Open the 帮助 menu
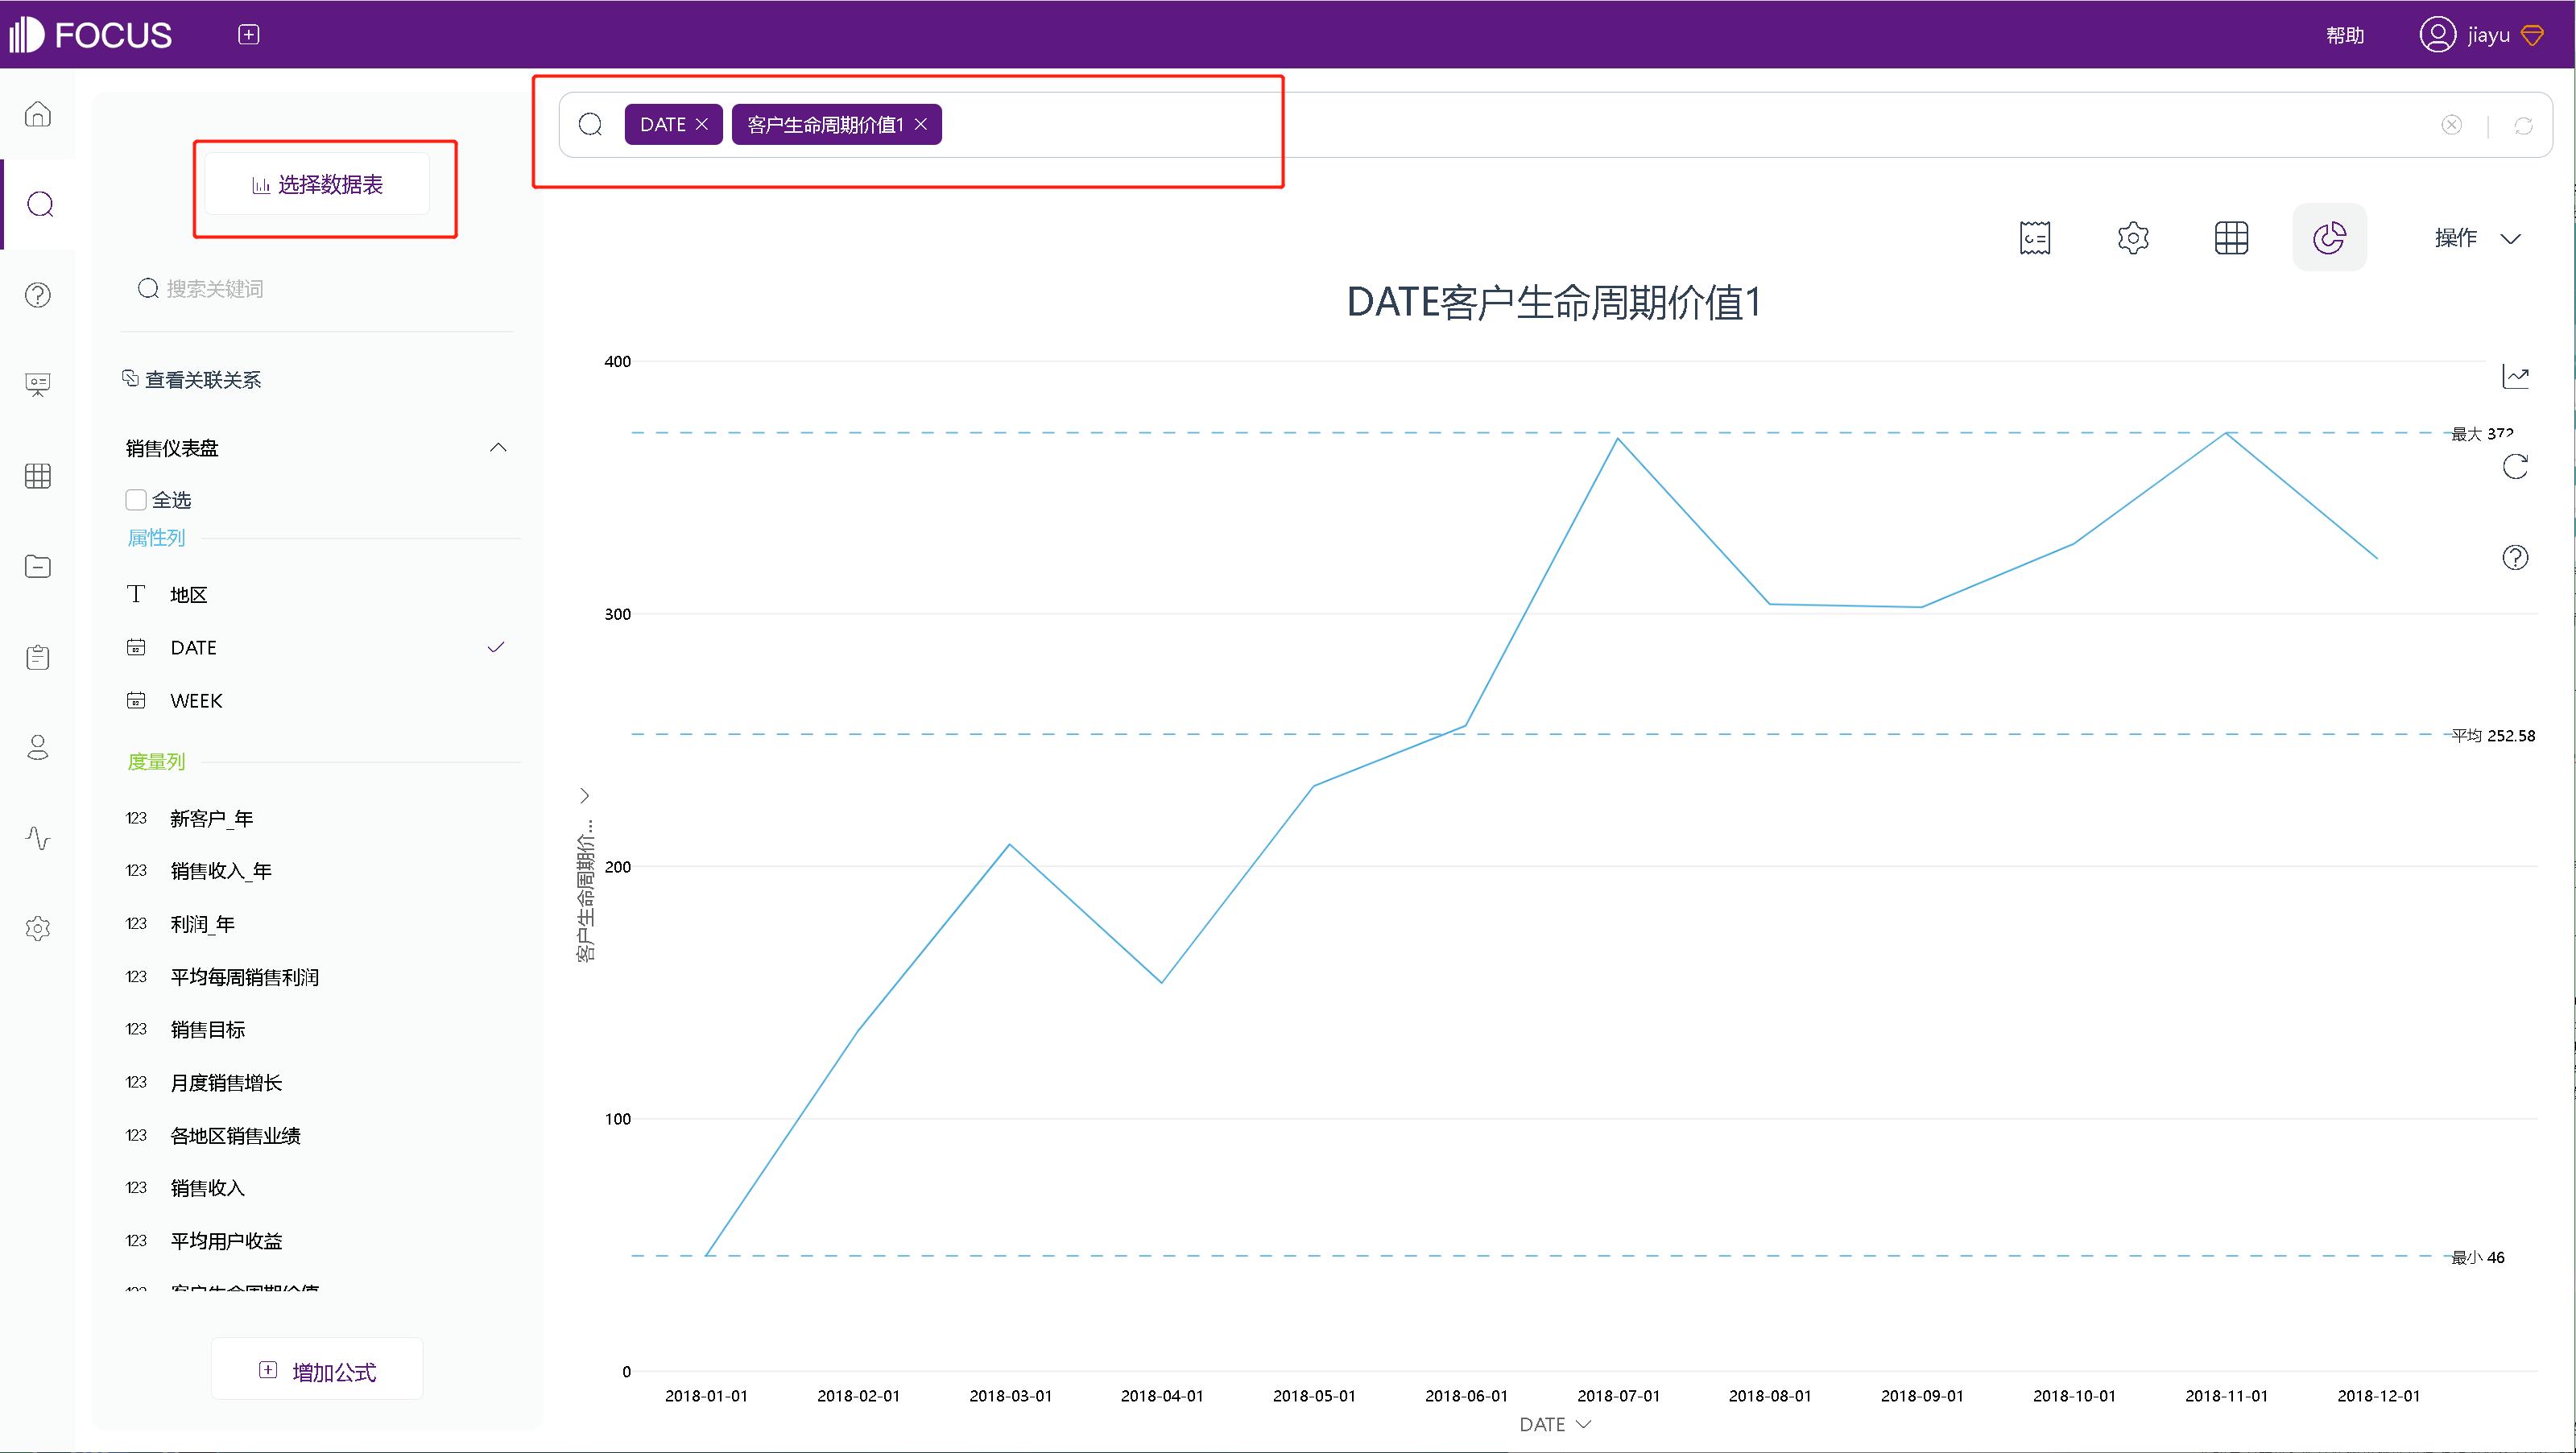The image size is (2576, 1453). 2345,34
